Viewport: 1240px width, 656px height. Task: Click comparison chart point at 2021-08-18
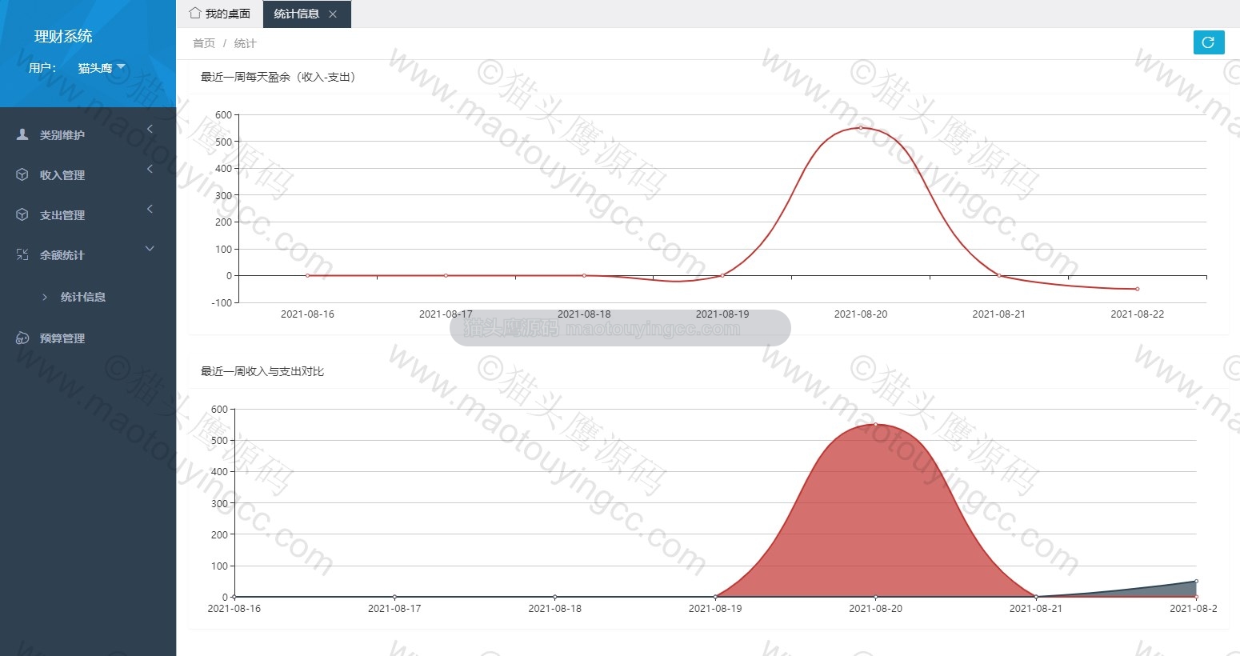(554, 597)
